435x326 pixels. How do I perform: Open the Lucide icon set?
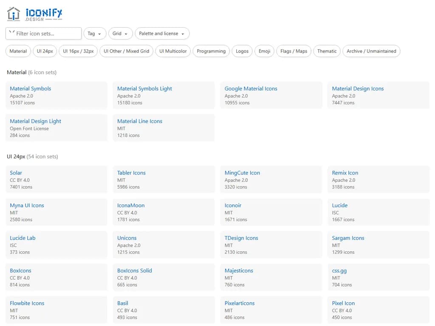(339, 205)
